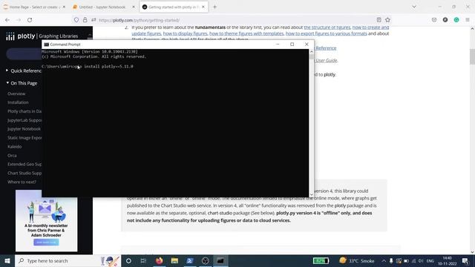Open a new browser tab
The height and width of the screenshot is (267, 475).
(x=214, y=7)
